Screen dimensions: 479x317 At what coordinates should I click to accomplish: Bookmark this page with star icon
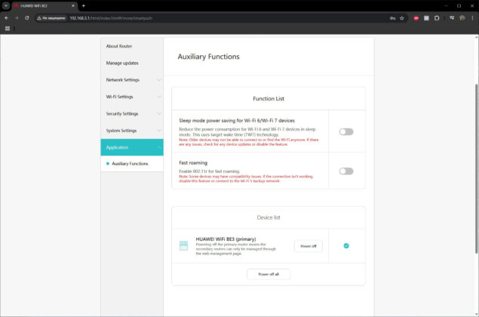402,18
